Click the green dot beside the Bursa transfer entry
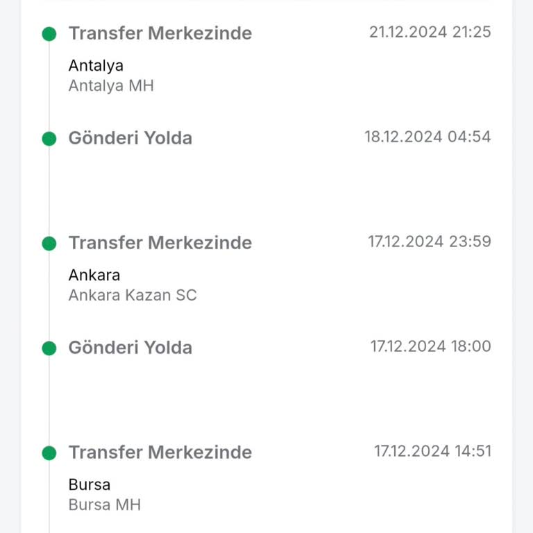This screenshot has height=533, width=533. pyautogui.click(x=49, y=452)
